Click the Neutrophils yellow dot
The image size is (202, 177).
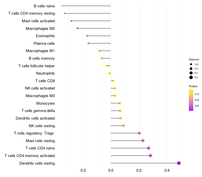pyautogui.click(x=109, y=73)
